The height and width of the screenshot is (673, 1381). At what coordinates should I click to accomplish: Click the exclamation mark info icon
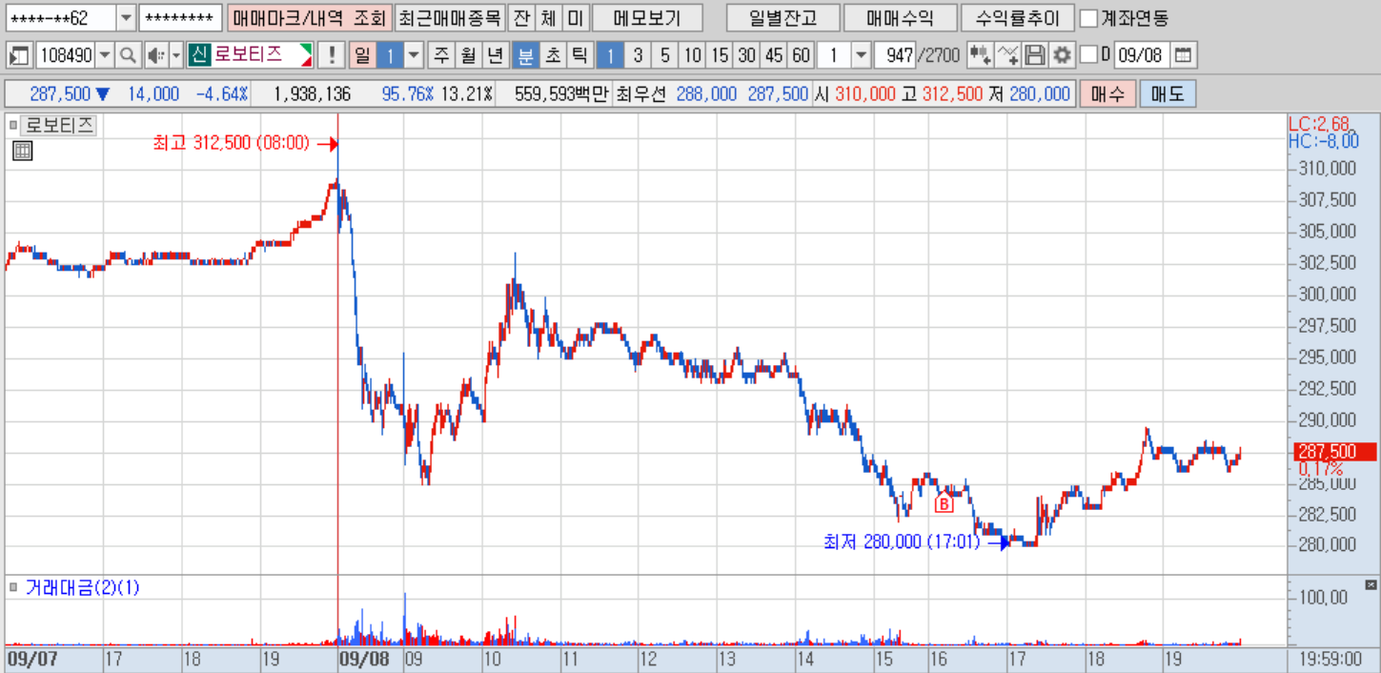(x=331, y=55)
